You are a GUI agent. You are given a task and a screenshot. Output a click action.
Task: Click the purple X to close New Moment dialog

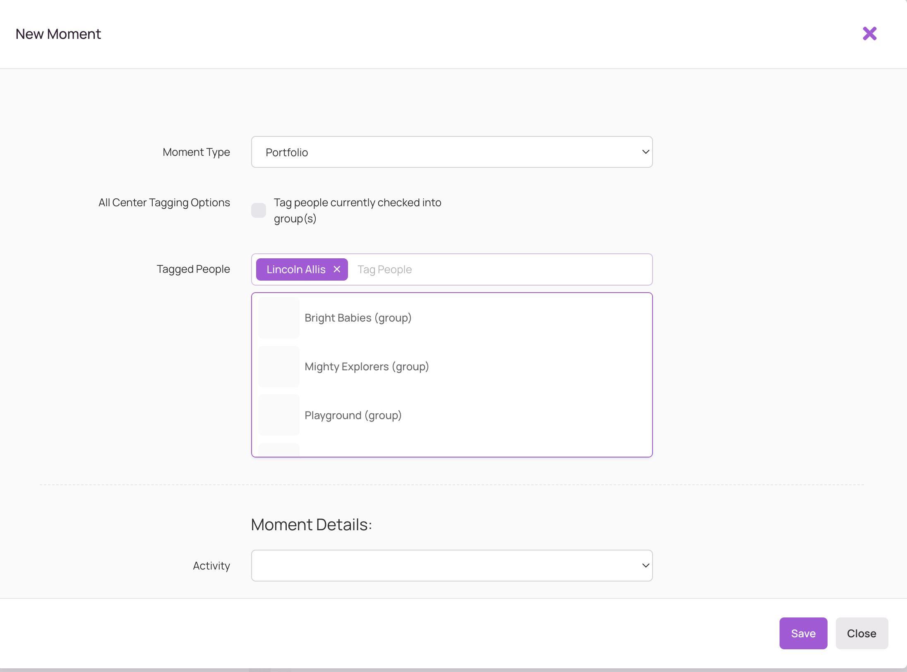[x=869, y=33]
